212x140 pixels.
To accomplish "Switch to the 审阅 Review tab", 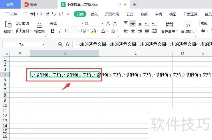I will [158, 14].
